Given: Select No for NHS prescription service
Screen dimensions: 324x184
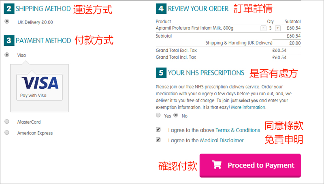Looking at the screenshot, I should 176,115.
